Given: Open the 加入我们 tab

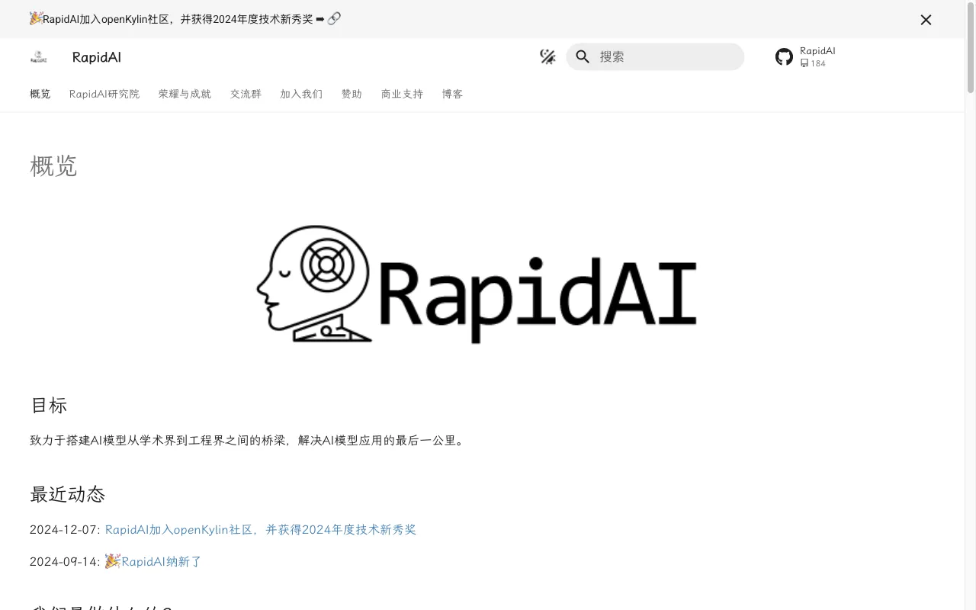Looking at the screenshot, I should pos(301,94).
